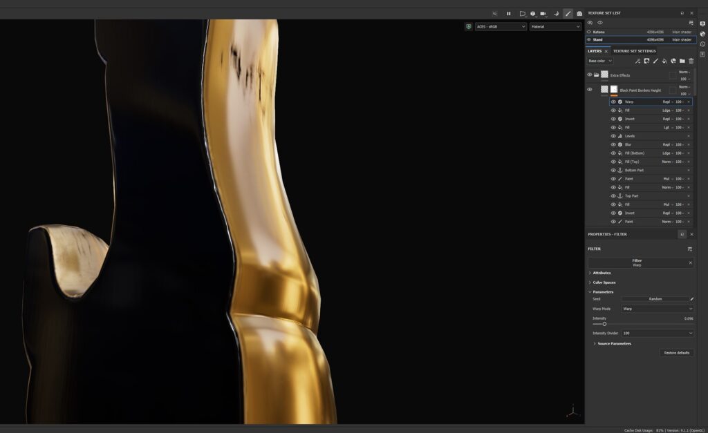Image resolution: width=708 pixels, height=433 pixels.
Task: Open the Material channel dropdown
Action: [x=555, y=27]
